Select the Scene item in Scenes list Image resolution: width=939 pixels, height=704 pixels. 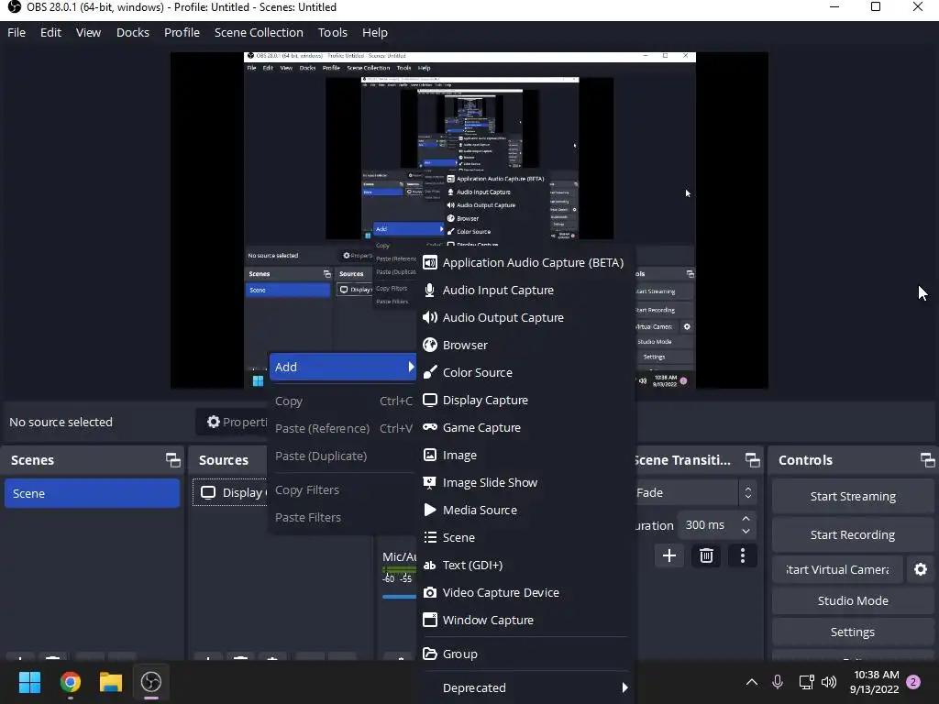point(93,493)
